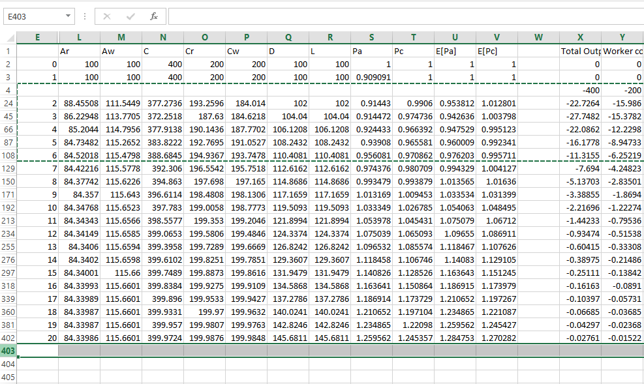Click the cell with value 199.353
Screen dimensions: 644x384
tap(204, 221)
